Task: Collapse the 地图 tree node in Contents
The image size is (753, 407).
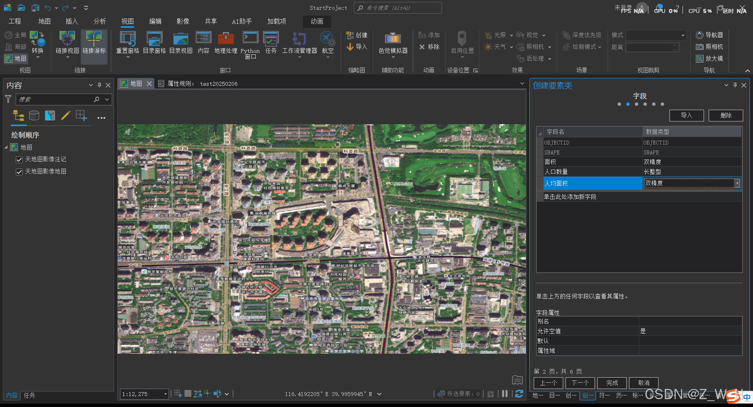Action: coord(6,148)
